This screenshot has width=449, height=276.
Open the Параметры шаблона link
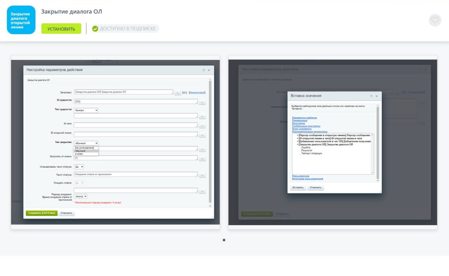(304, 118)
